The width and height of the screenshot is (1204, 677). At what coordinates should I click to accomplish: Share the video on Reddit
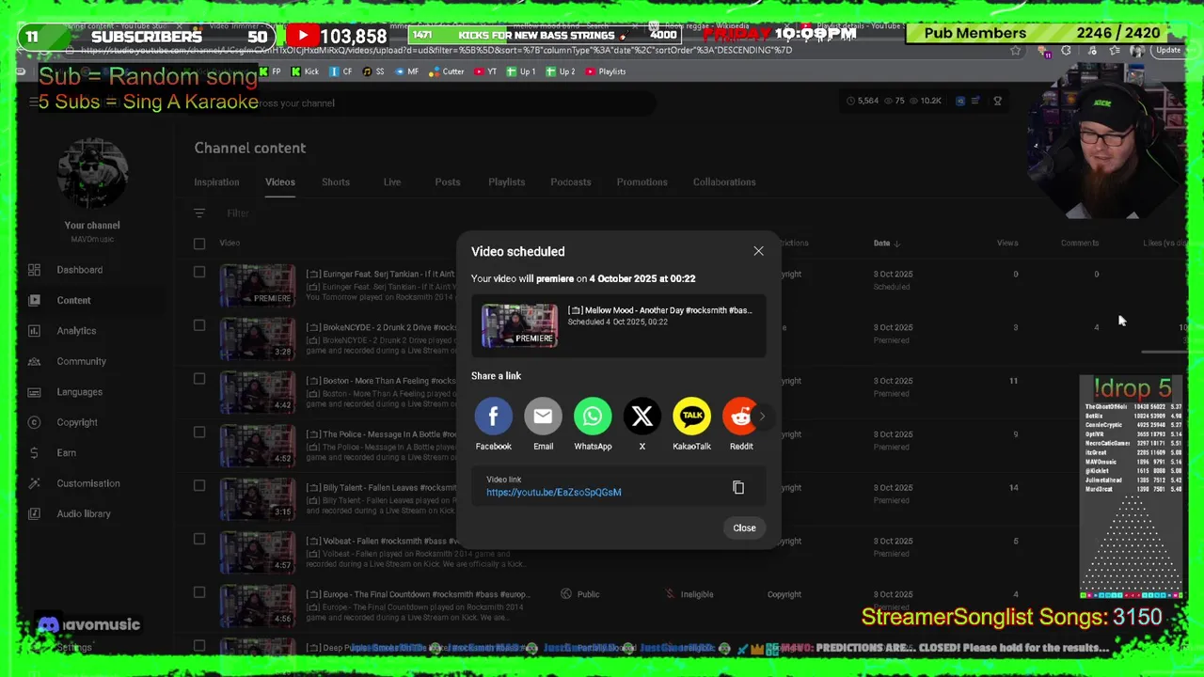point(740,417)
